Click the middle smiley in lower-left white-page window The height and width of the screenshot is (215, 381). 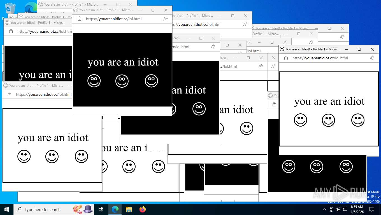[52, 156]
